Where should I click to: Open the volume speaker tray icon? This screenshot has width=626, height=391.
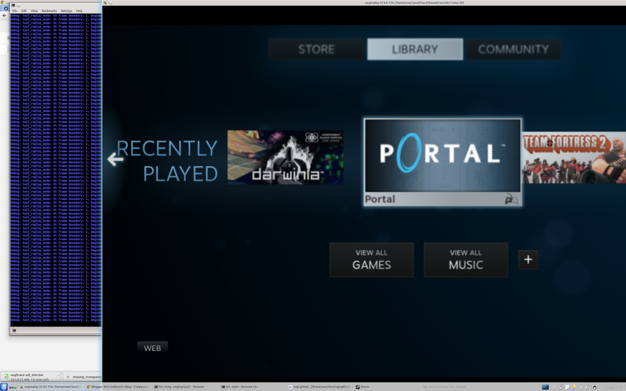(588, 387)
